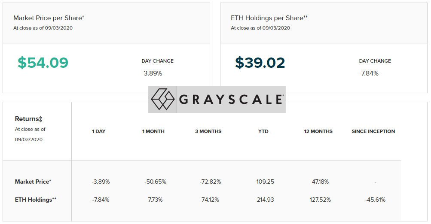Image resolution: width=431 pixels, height=224 pixels.
Task: Click the -50.65% one month market price cell
Action: (x=155, y=182)
